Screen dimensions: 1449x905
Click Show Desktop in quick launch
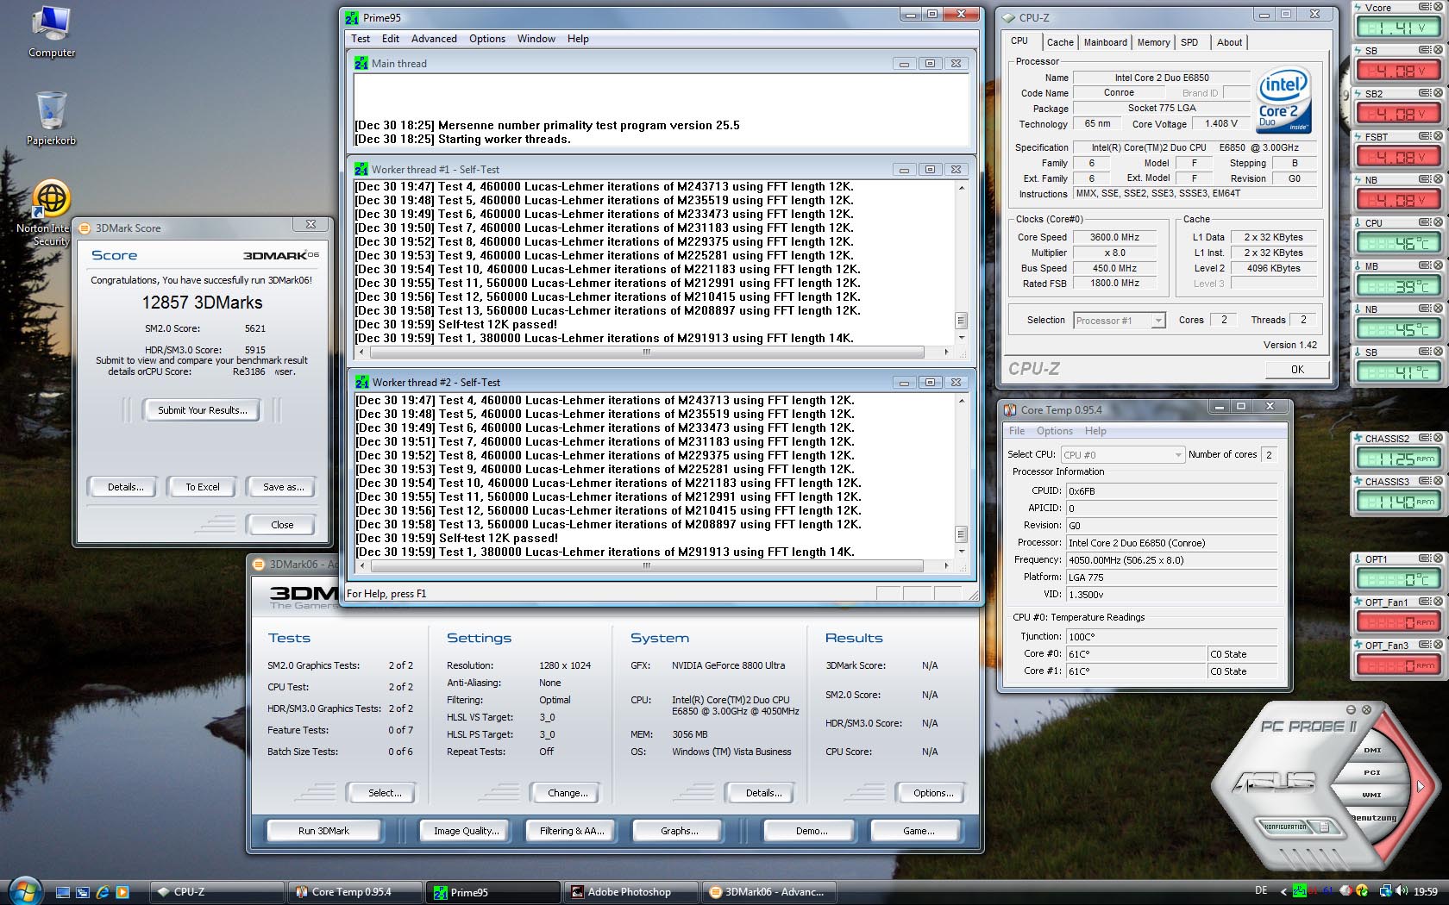[x=63, y=892]
